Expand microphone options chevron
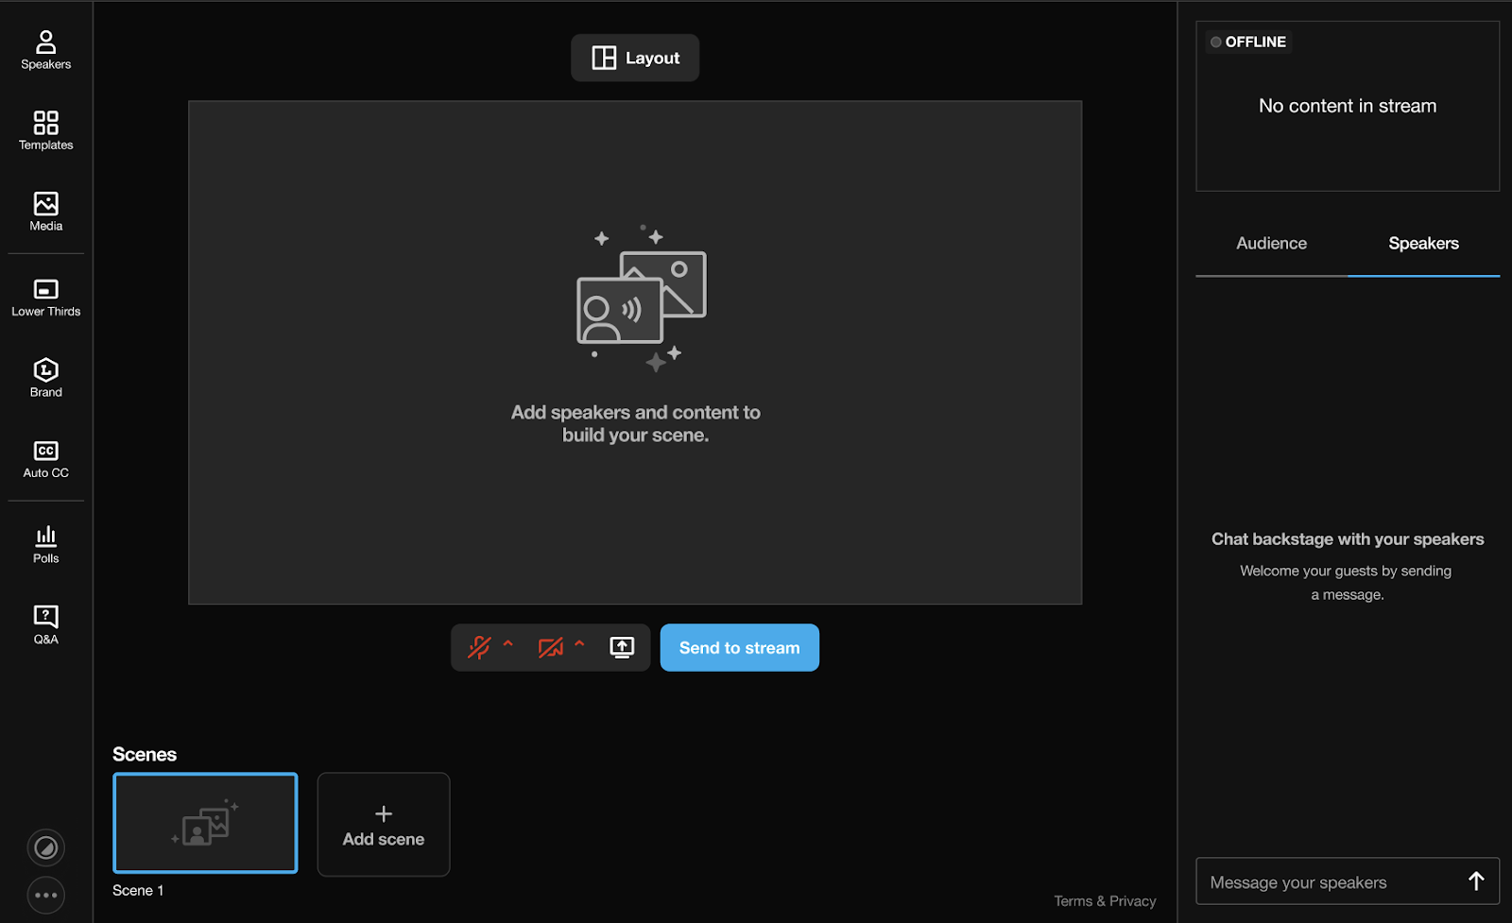Viewport: 1512px width, 923px height. pyautogui.click(x=508, y=644)
